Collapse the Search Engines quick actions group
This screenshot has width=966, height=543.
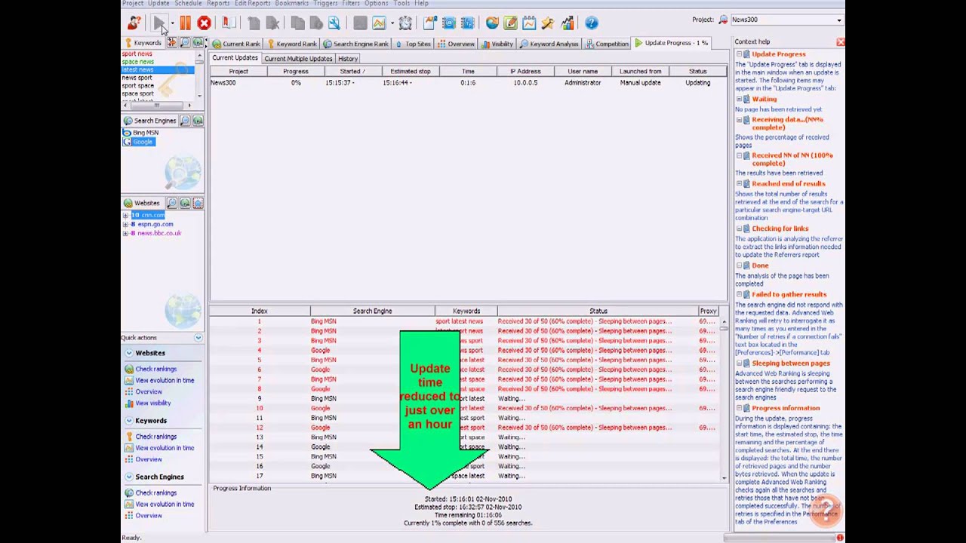pyautogui.click(x=129, y=477)
